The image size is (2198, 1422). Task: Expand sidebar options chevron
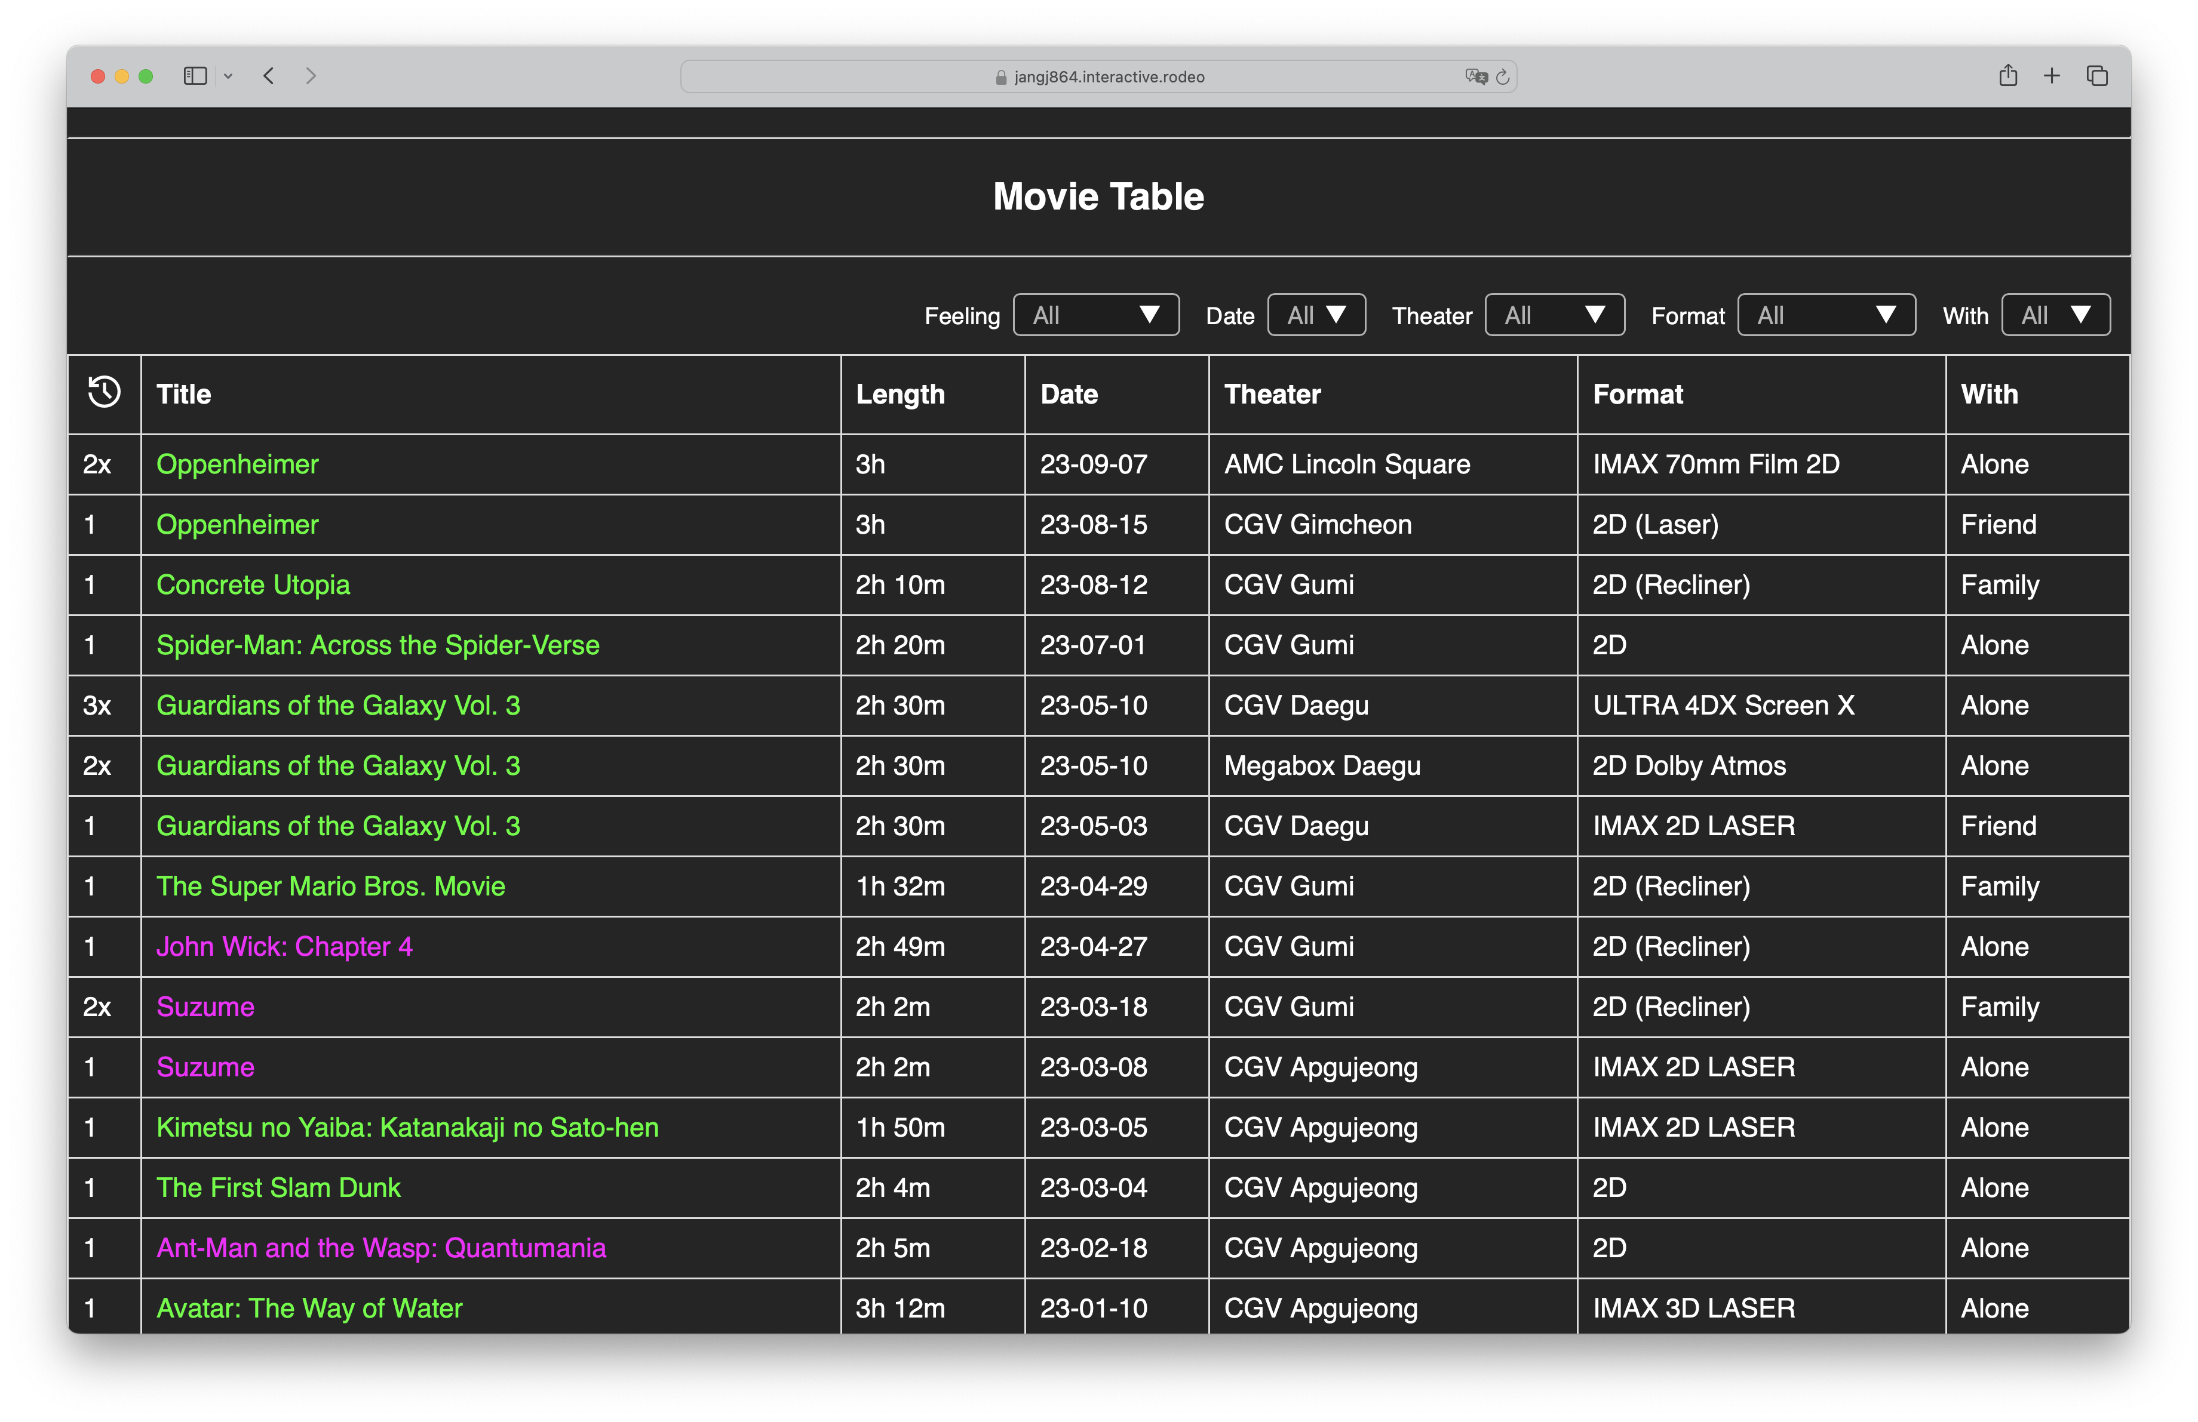point(228,76)
